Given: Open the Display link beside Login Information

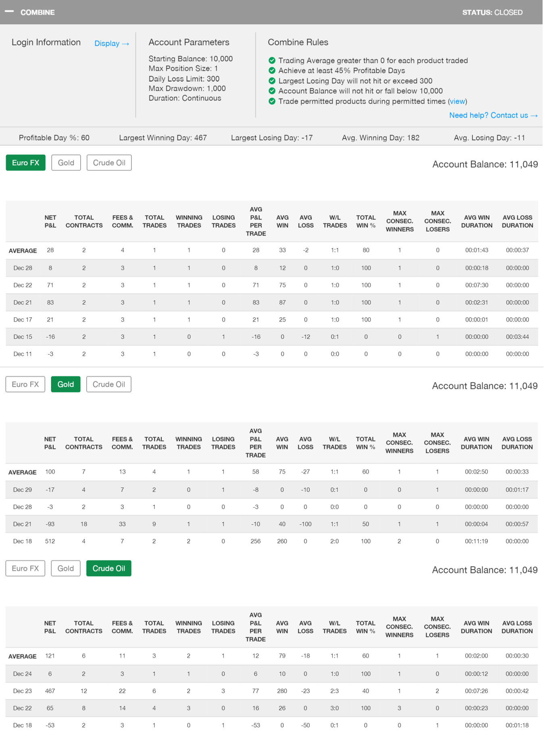Looking at the screenshot, I should 111,43.
